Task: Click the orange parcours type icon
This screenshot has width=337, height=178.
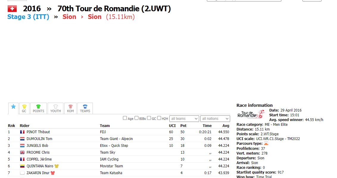Action: point(266,144)
